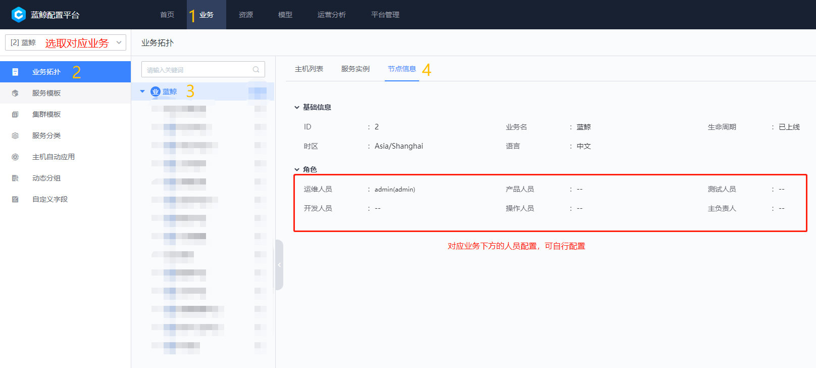Click the 业务名 value 蓝鲸
The height and width of the screenshot is (368, 816).
(x=584, y=127)
